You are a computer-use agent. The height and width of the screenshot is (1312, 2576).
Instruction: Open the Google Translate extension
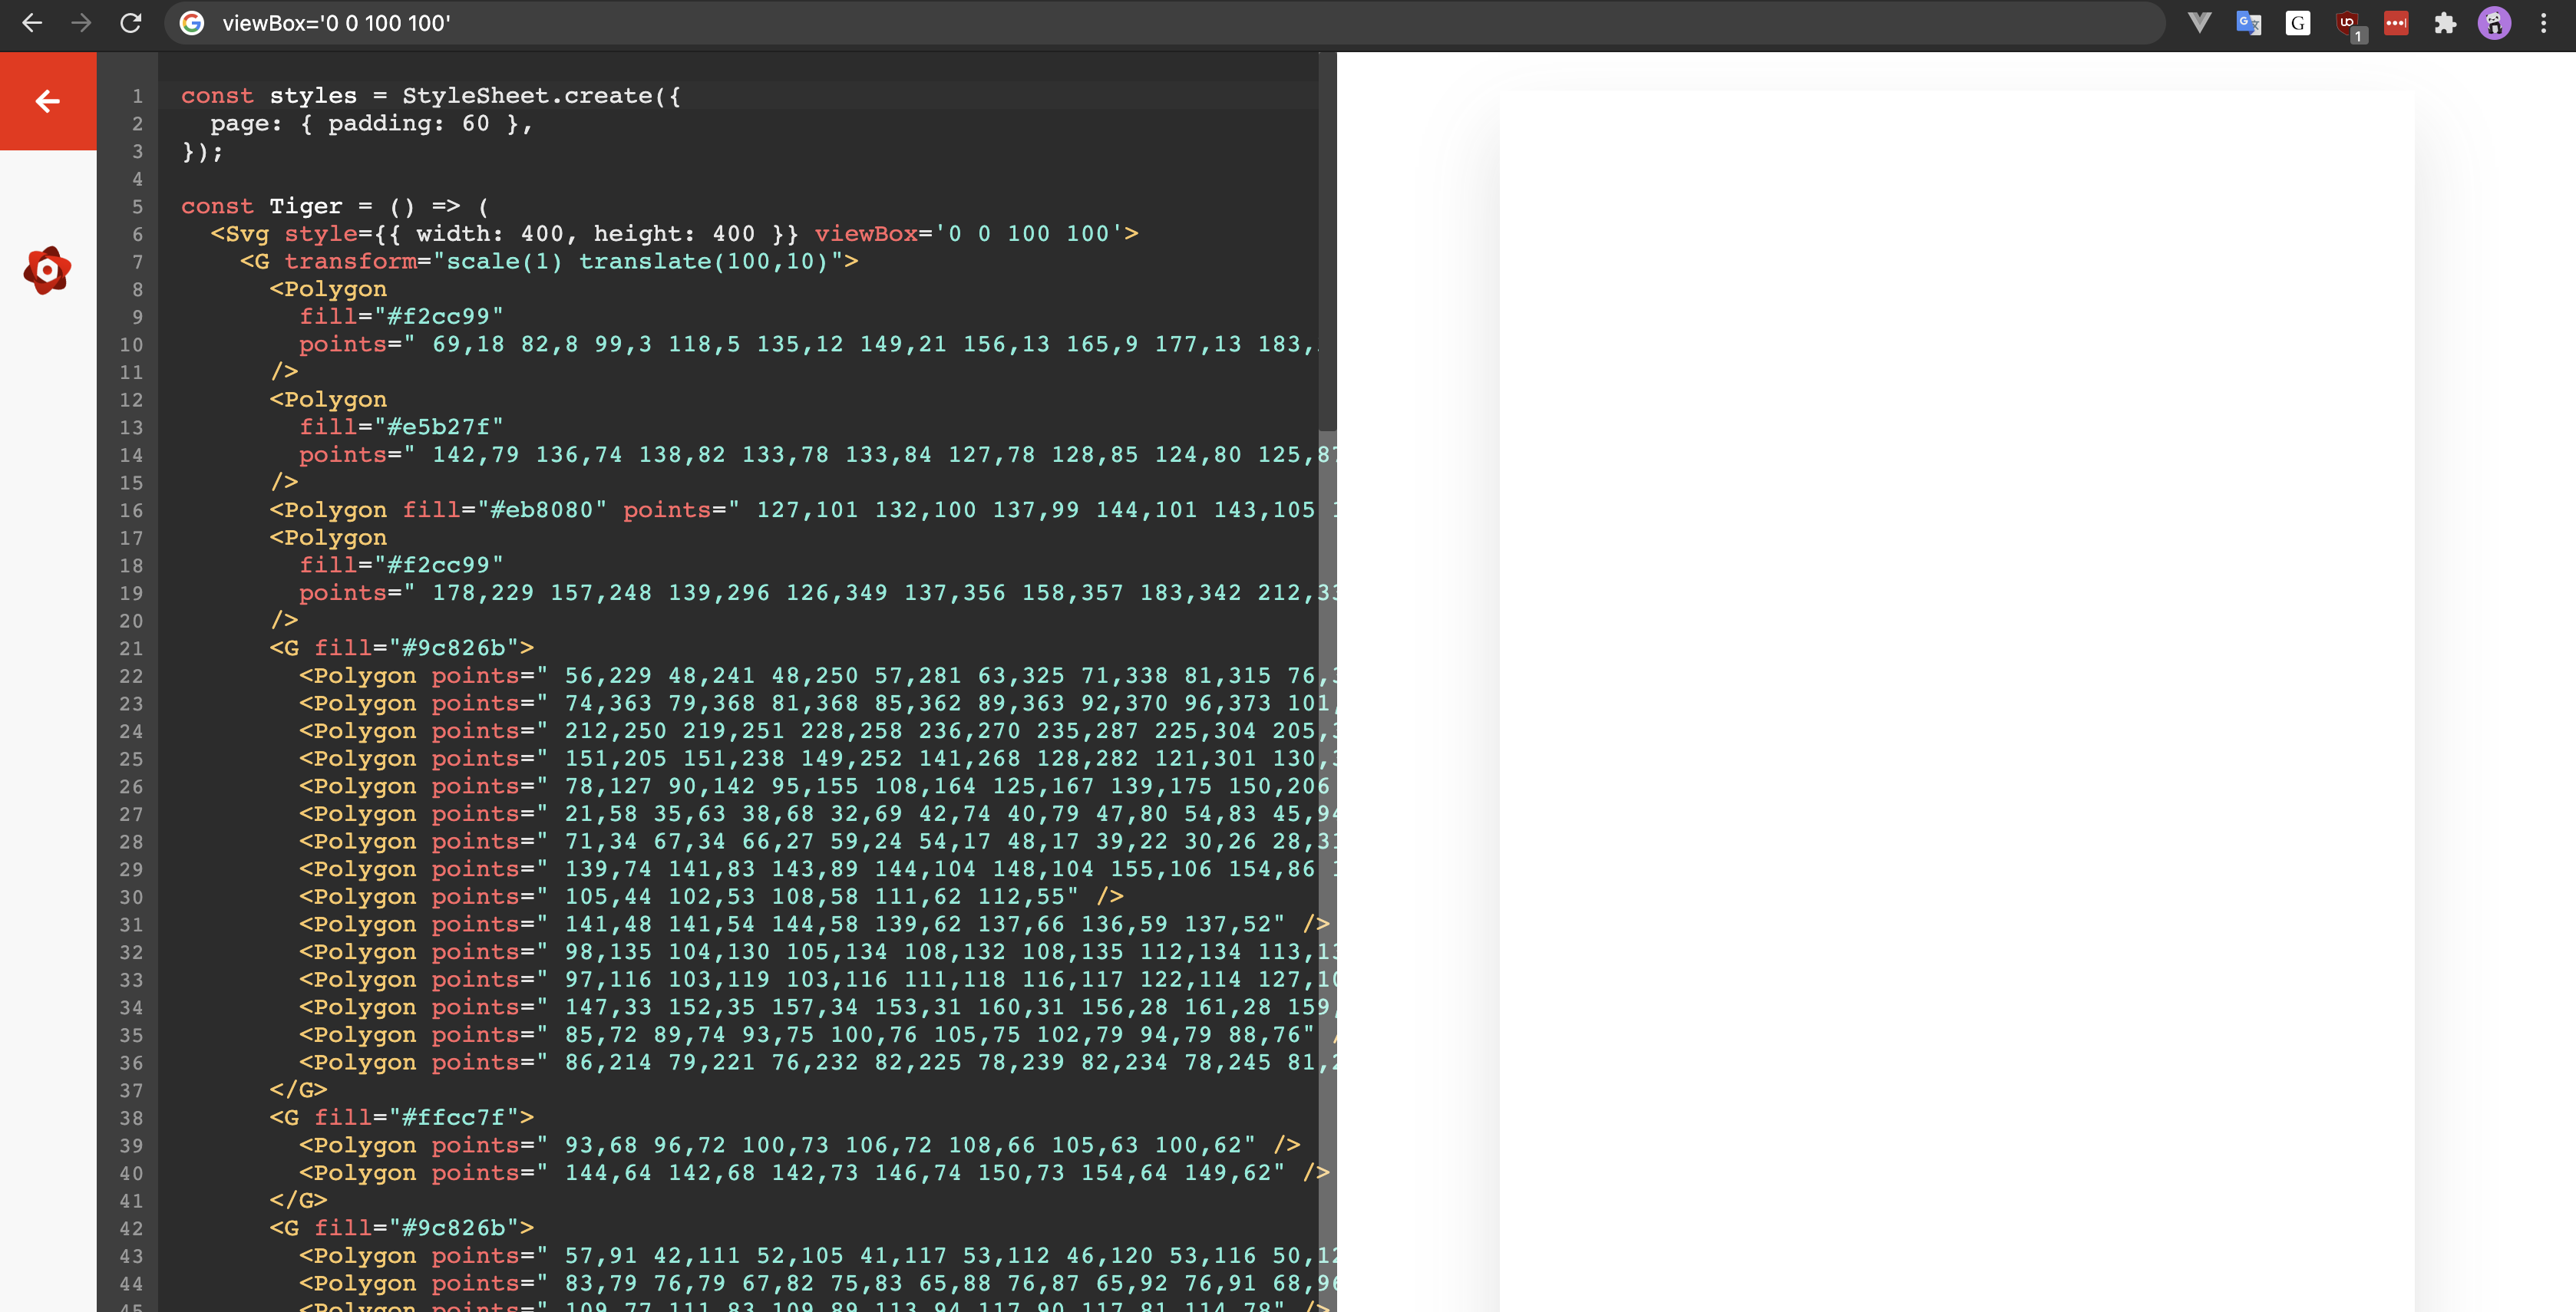(x=2249, y=22)
